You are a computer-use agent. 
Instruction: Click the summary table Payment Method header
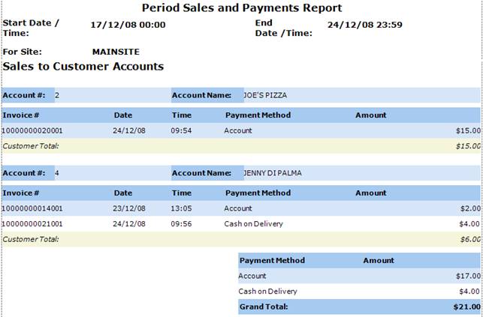tap(273, 261)
